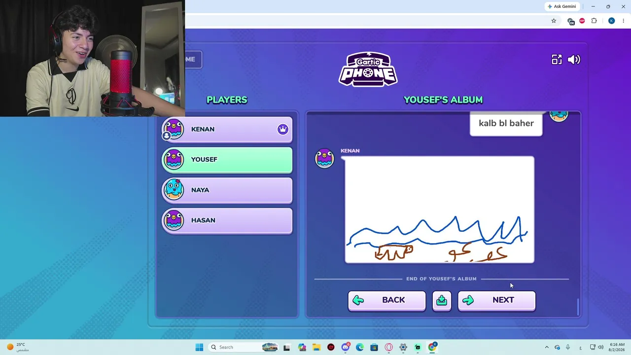This screenshot has width=631, height=355.
Task: Open the Chrome extensions puzzle menu
Action: 594,21
